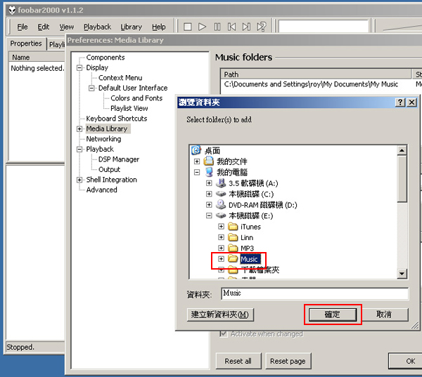Viewport: 422px width, 377px height.
Task: Click the Path column header
Action: coord(316,74)
